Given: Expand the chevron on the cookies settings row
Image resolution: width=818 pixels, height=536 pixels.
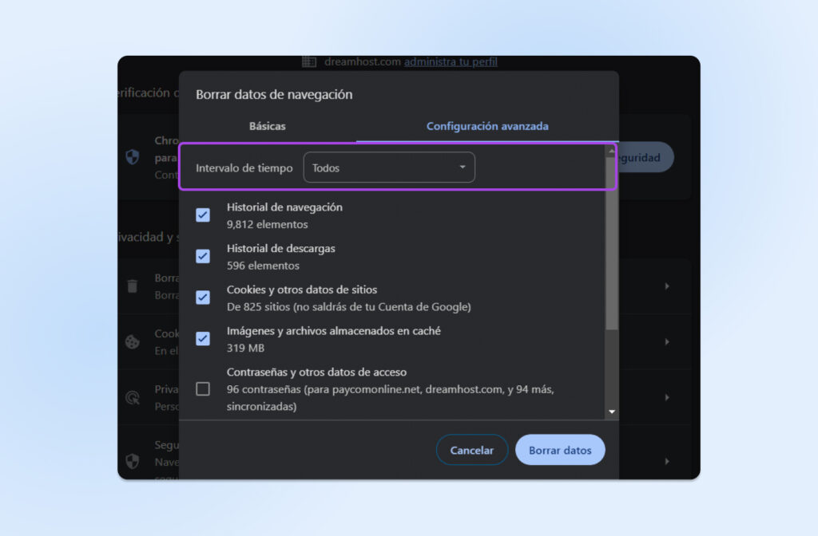Looking at the screenshot, I should [667, 341].
